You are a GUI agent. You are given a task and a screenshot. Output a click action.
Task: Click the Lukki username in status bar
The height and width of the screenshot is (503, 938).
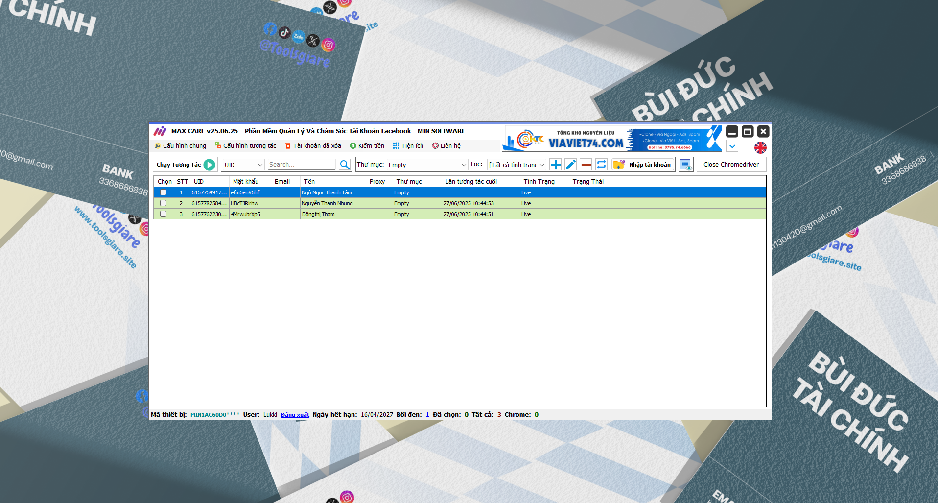[x=270, y=415]
